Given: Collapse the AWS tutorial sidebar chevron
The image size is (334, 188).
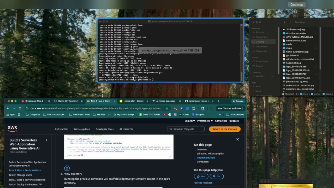Looking at the screenshot, I should (x=46, y=140).
